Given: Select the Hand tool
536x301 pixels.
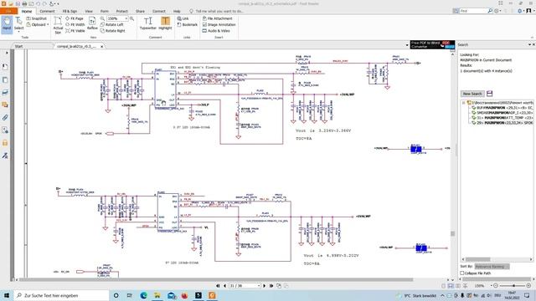Looking at the screenshot, I should [x=7, y=24].
